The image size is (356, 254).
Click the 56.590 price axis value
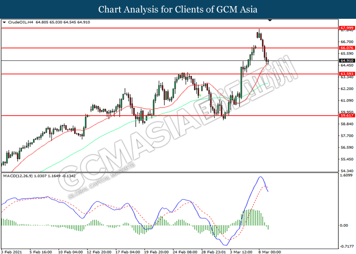coord(347,147)
